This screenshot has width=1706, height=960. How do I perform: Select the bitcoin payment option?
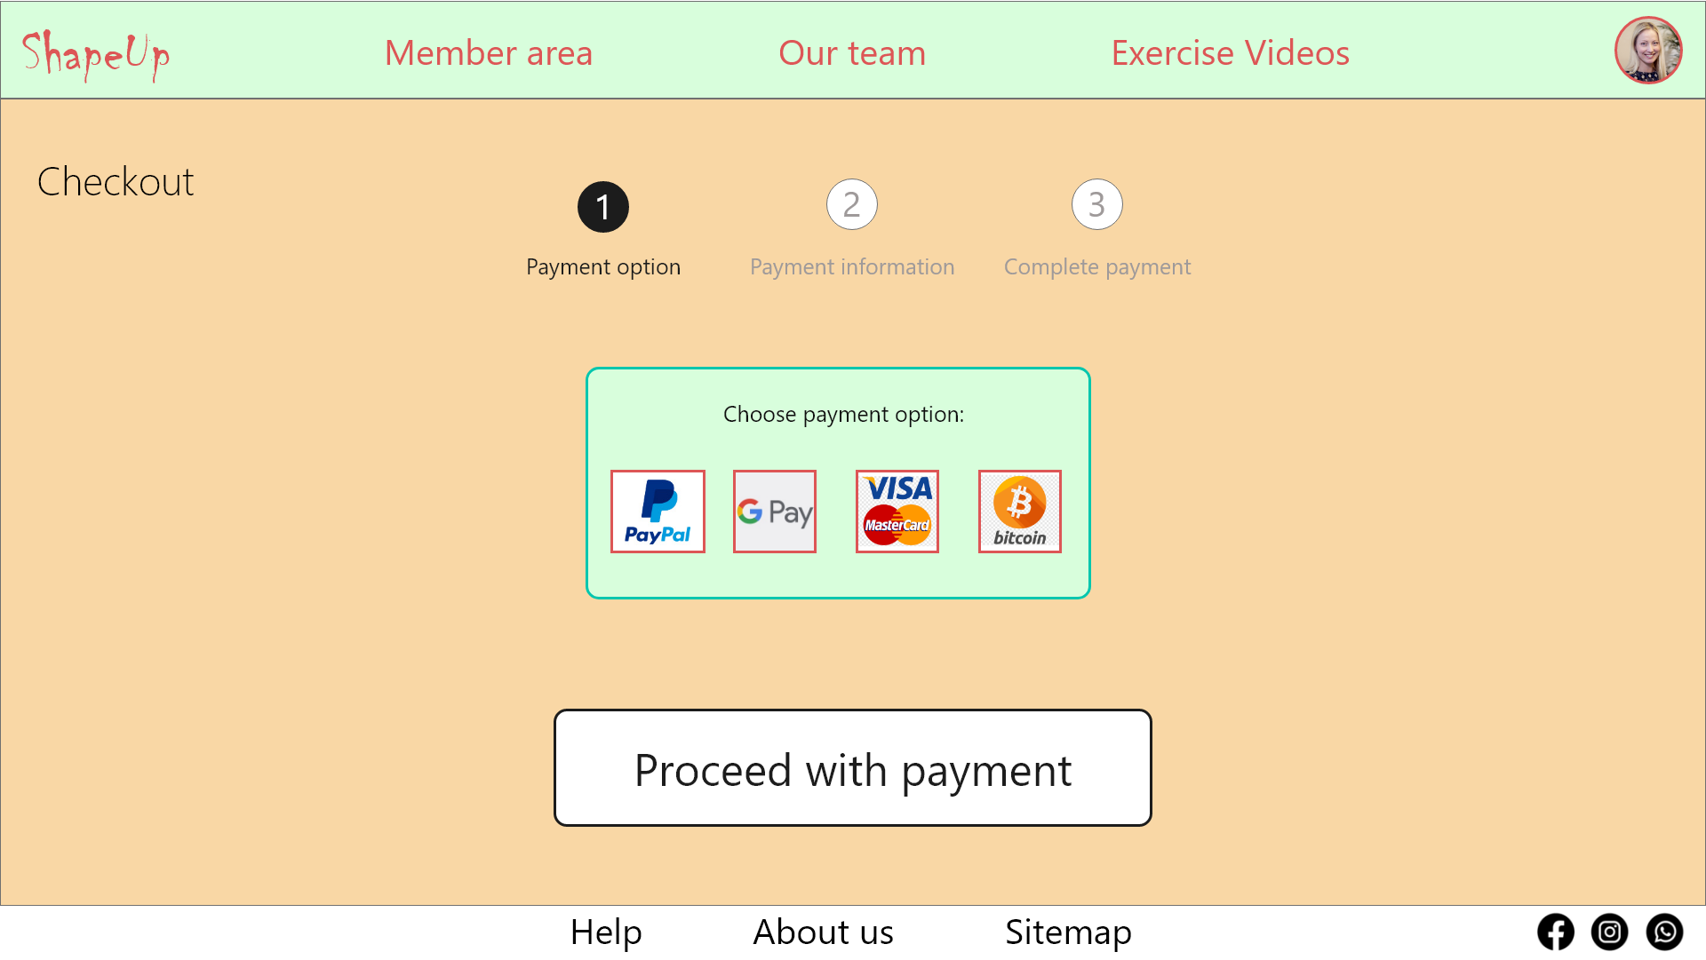[x=1020, y=512]
